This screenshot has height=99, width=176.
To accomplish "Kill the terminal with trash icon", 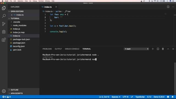I will click(163, 49).
